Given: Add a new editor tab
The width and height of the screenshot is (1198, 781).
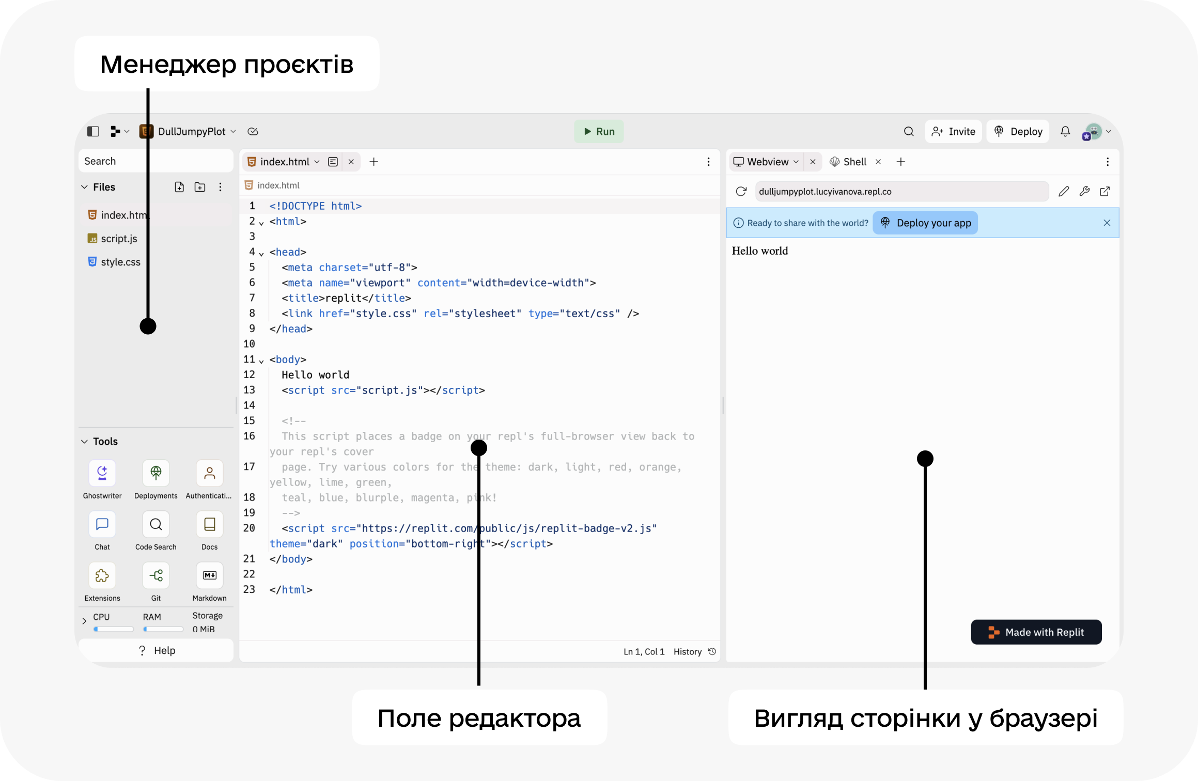Looking at the screenshot, I should [x=374, y=162].
